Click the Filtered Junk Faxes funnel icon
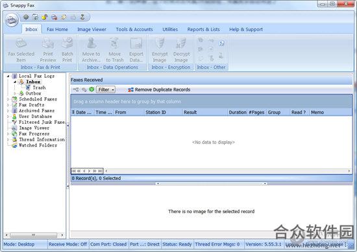 pos(14,122)
